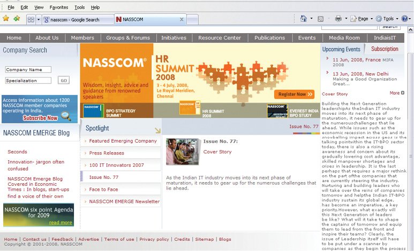The height and width of the screenshot is (251, 414).
Task: Open the Events navigation item
Action: [307, 38]
